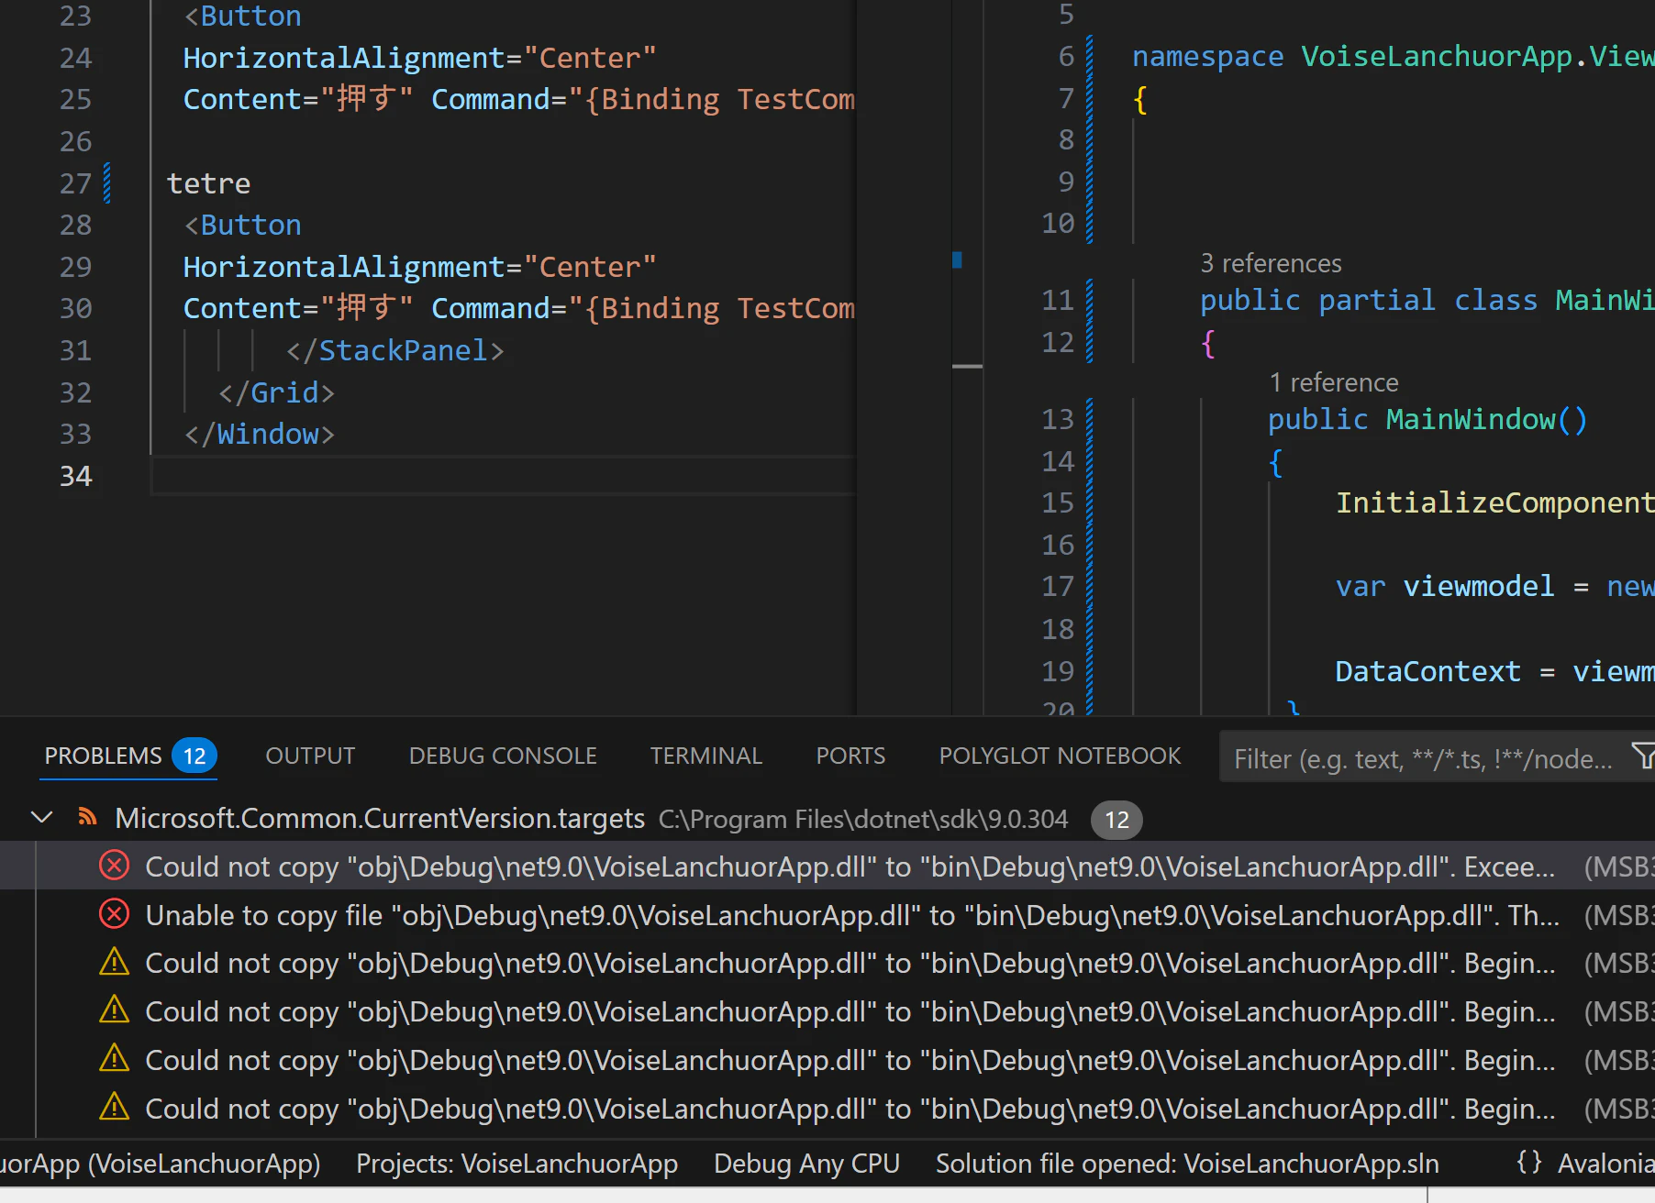Open the POLYGLOT NOTEBOOK tab
This screenshot has height=1203, width=1655.
[x=1060, y=756]
